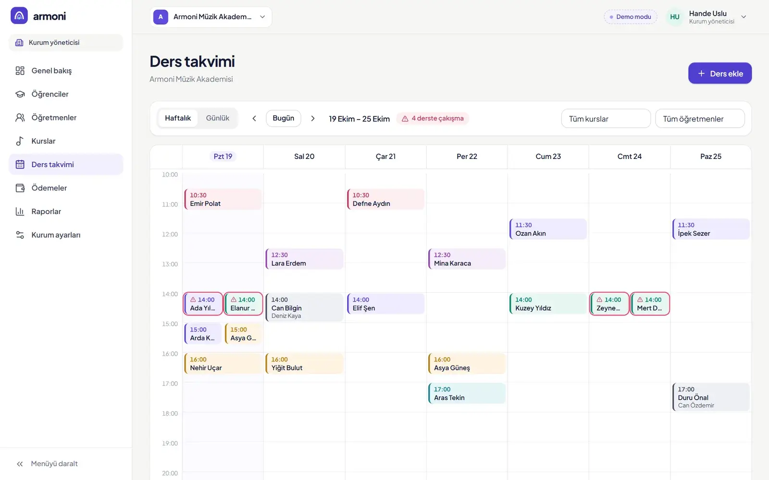
Task: Open Öğrenciler in the sidebar
Action: (x=66, y=94)
